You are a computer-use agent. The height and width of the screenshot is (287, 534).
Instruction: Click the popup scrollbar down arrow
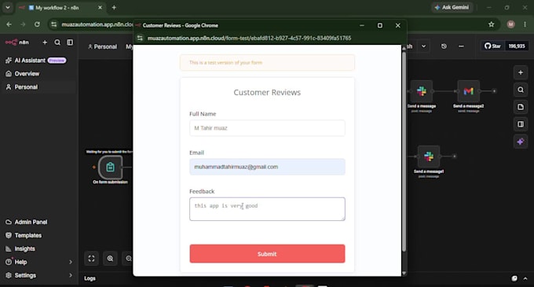coord(404,273)
